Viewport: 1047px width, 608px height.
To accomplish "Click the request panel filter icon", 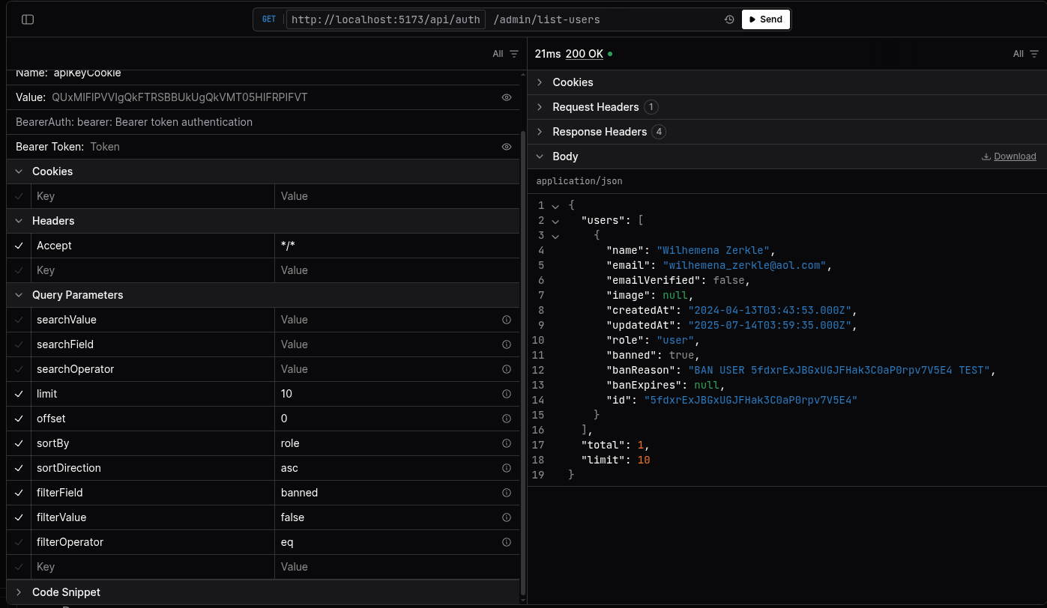I will click(513, 54).
